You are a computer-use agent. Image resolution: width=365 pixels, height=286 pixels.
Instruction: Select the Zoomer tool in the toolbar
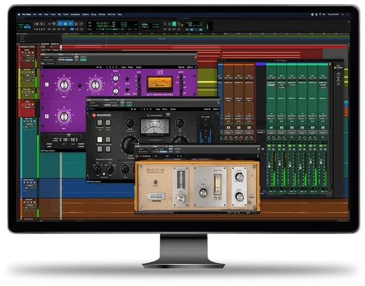(54, 23)
